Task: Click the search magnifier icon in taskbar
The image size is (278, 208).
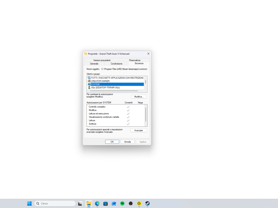Action: click(38, 204)
